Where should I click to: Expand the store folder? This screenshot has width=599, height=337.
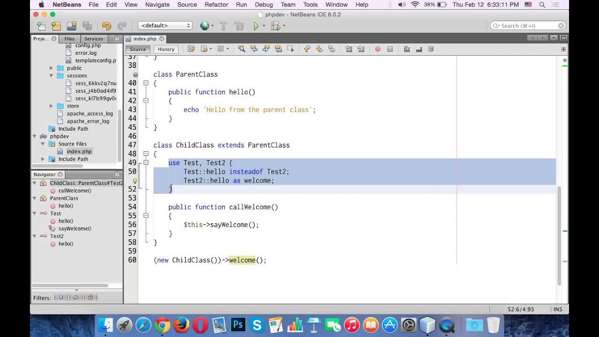[x=51, y=106]
